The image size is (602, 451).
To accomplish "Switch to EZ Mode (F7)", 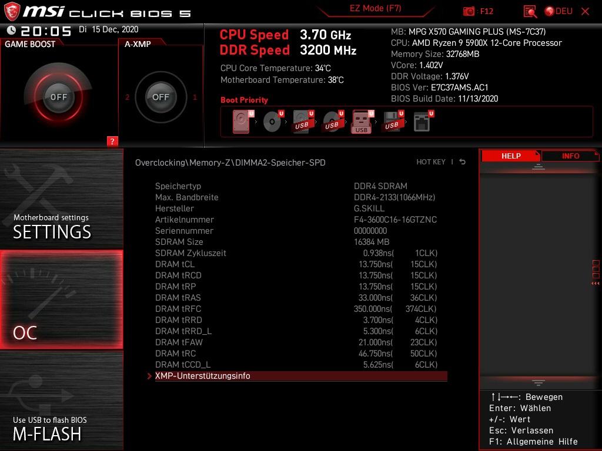I will (x=375, y=9).
